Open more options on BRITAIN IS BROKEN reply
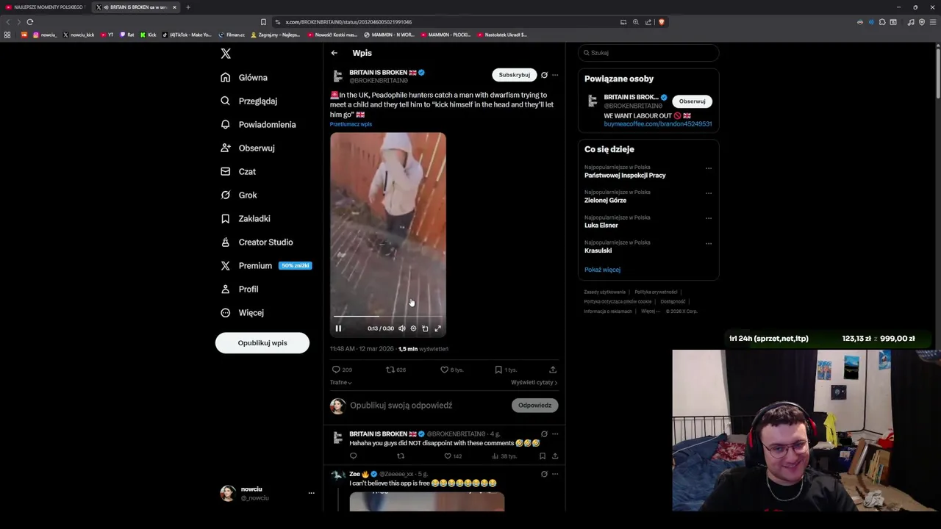Viewport: 941px width, 529px height. point(555,434)
